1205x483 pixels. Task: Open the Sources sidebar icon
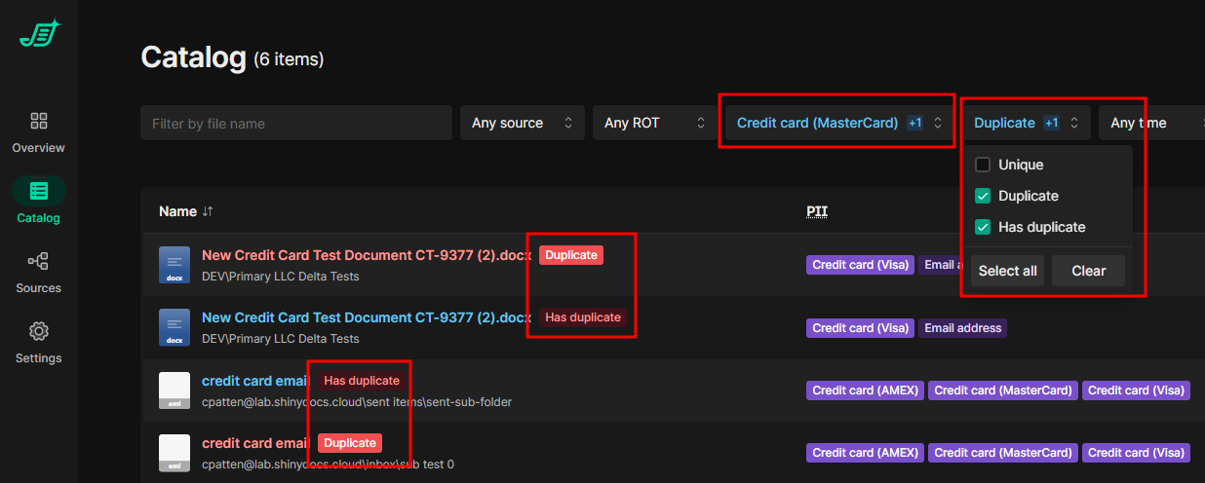point(39,261)
